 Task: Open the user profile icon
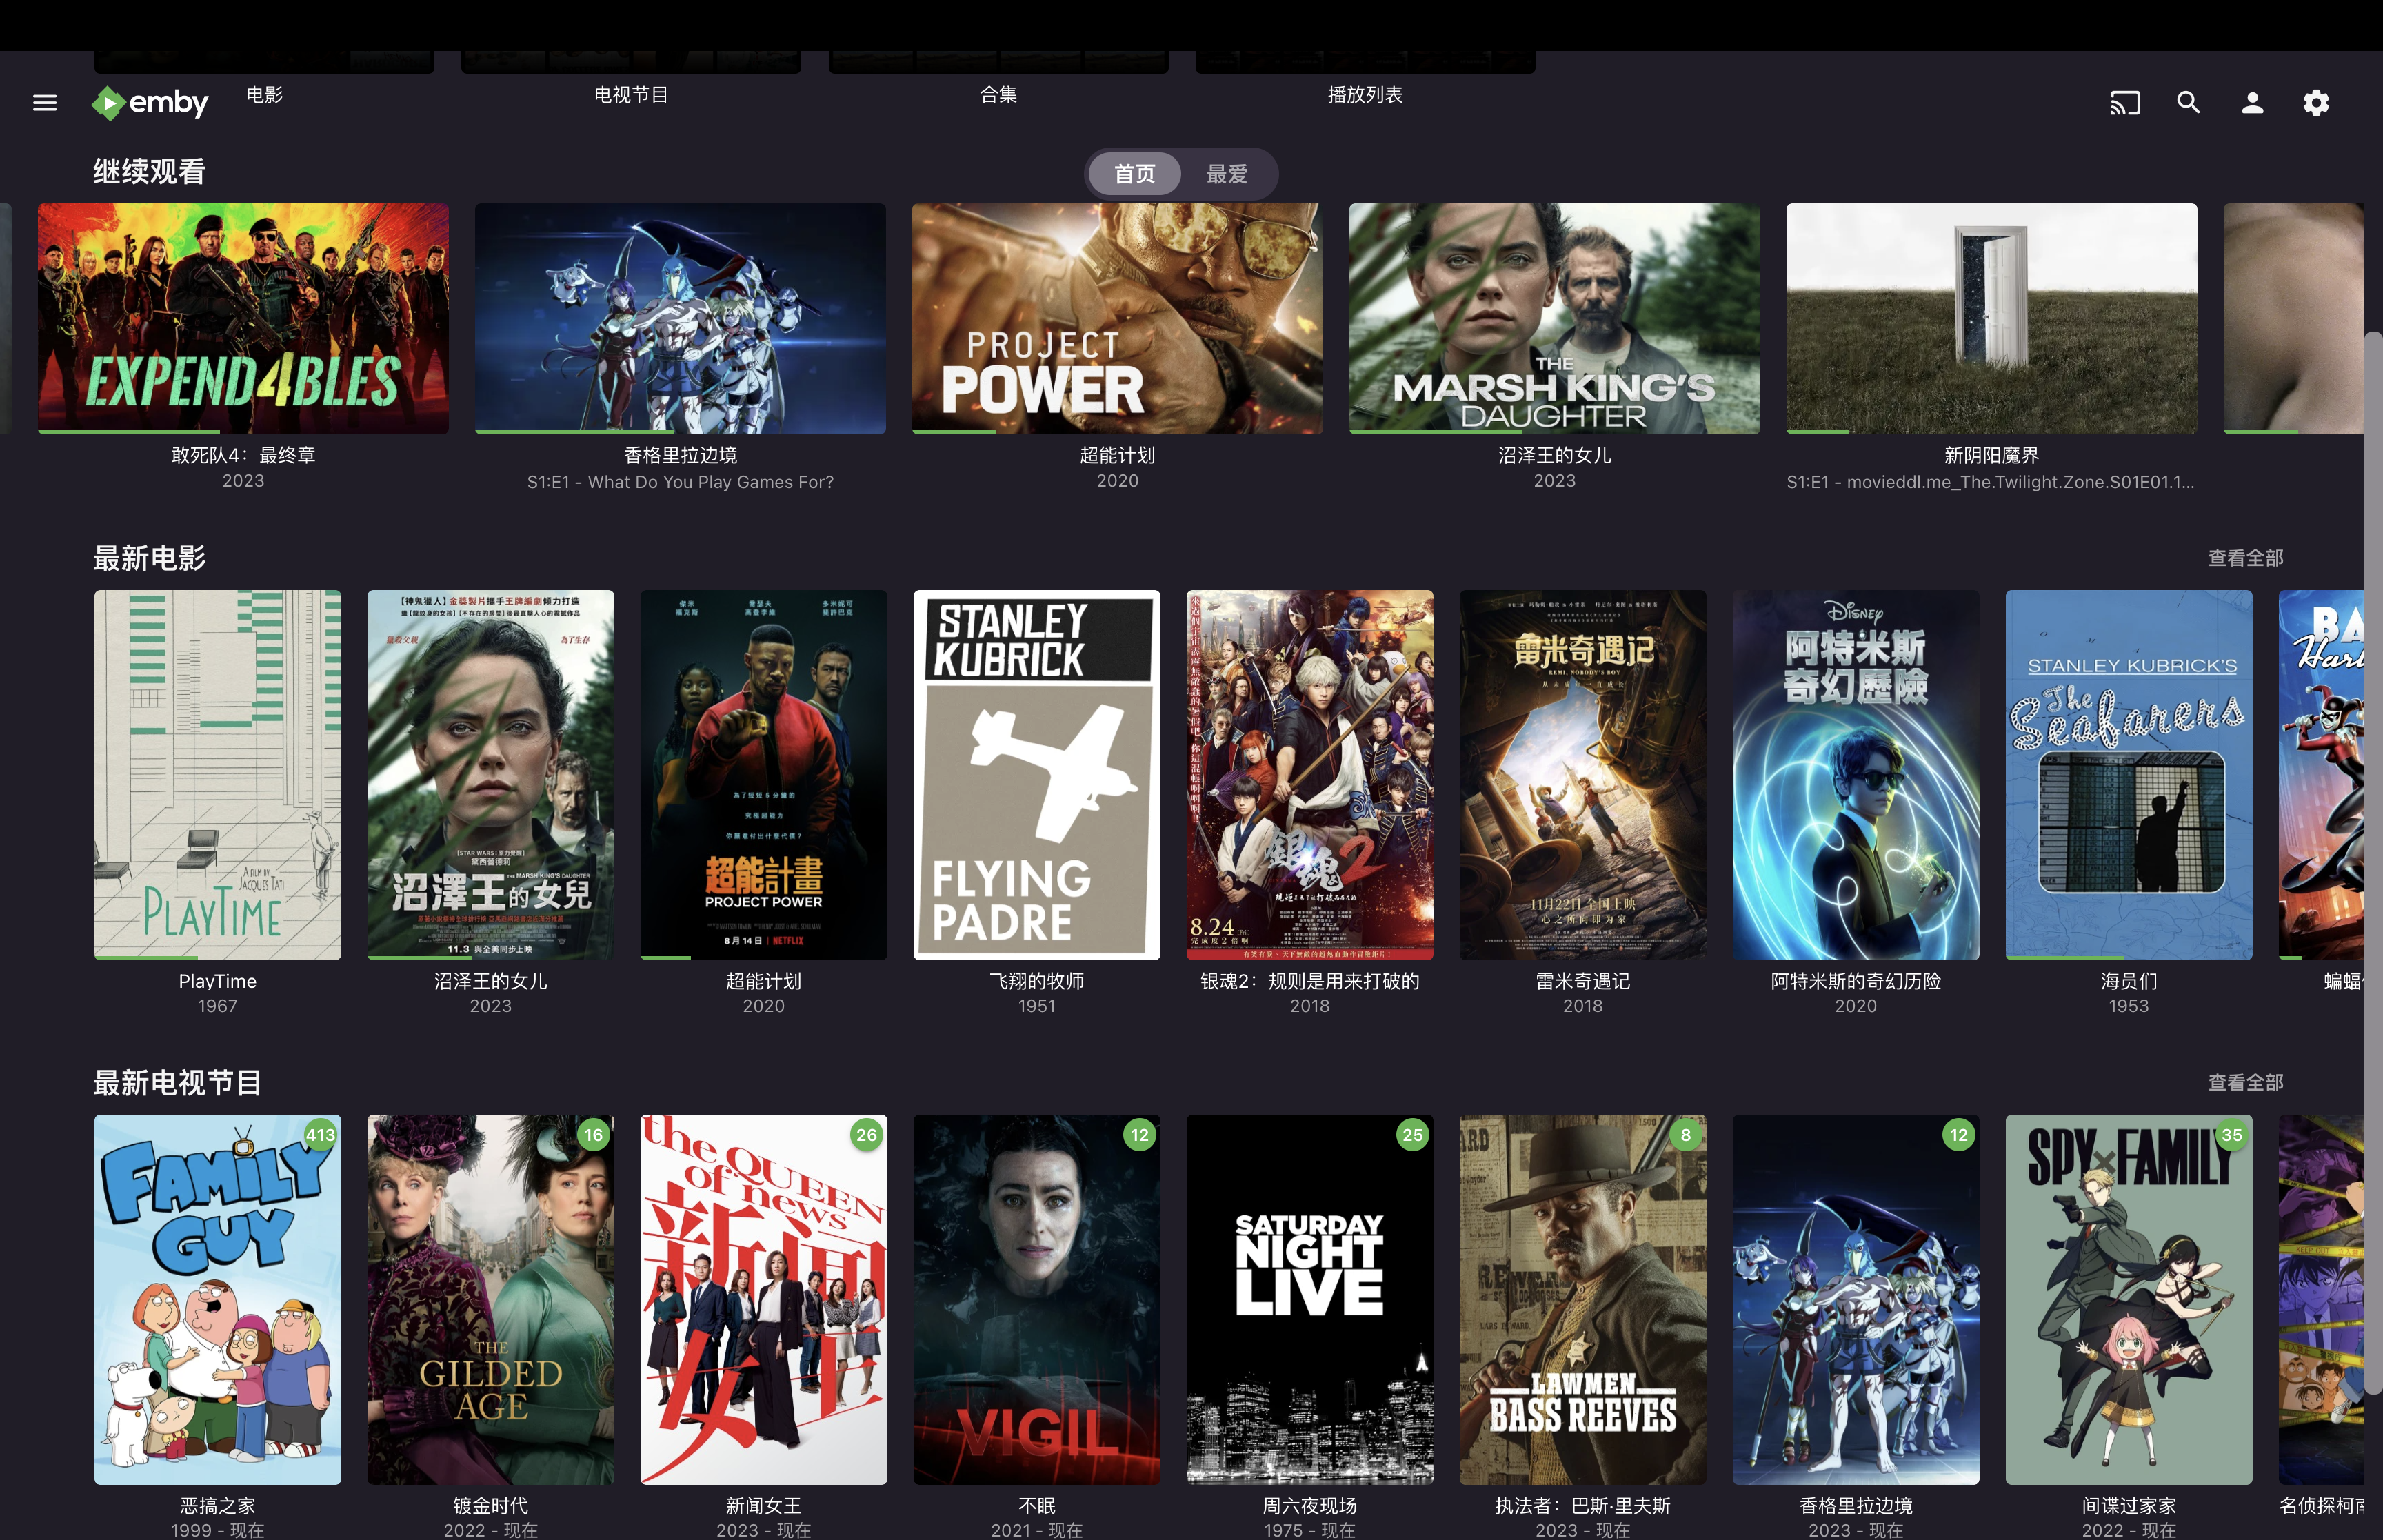(x=2252, y=102)
